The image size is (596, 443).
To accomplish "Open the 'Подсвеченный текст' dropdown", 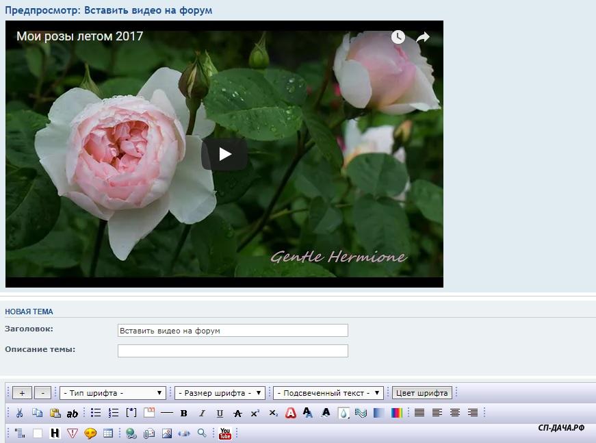I will tap(328, 393).
